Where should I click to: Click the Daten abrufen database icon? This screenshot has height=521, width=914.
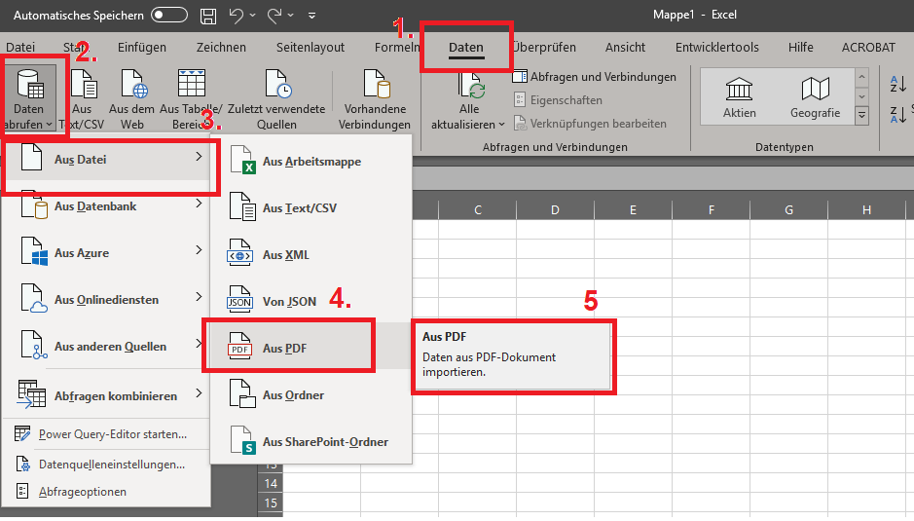pos(29,84)
